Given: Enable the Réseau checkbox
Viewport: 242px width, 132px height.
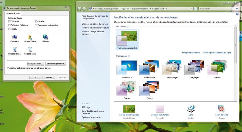Looking at the screenshot, I should pyautogui.click(x=9, y=29).
